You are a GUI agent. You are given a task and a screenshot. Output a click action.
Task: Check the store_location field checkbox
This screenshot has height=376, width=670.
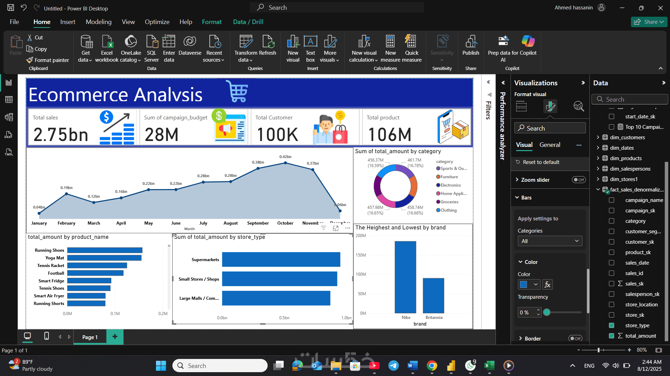[x=611, y=305]
